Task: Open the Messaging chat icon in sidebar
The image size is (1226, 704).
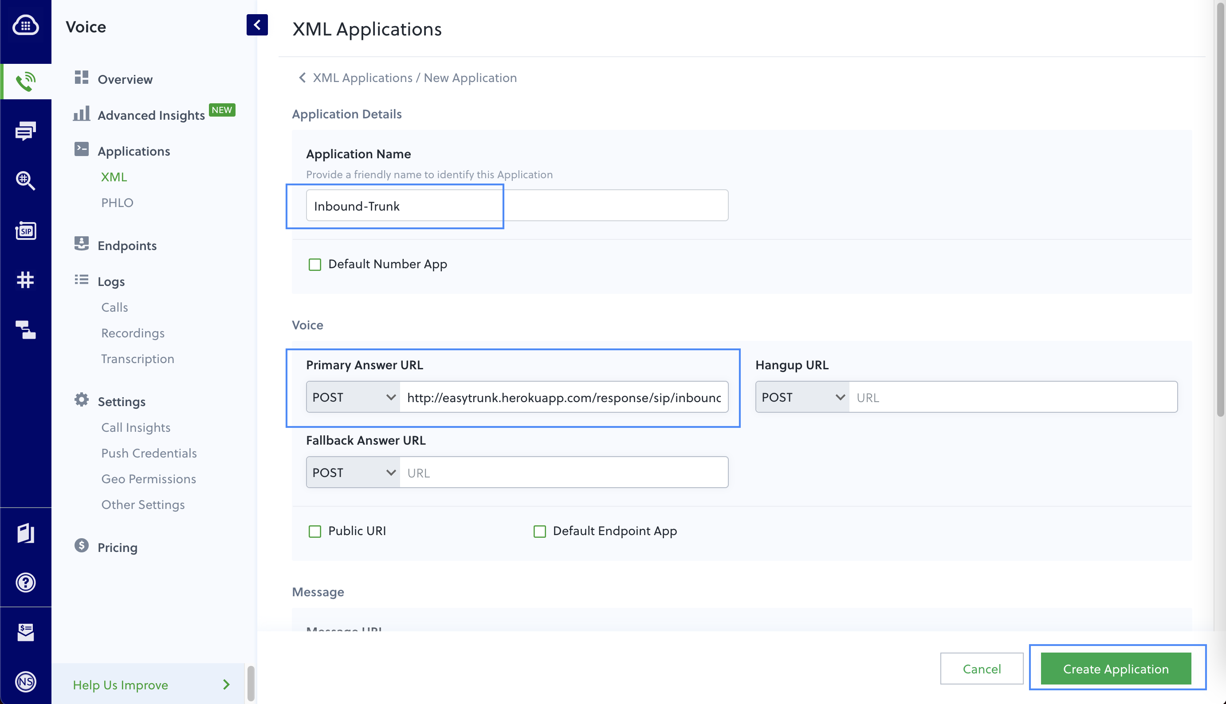Action: pyautogui.click(x=26, y=131)
